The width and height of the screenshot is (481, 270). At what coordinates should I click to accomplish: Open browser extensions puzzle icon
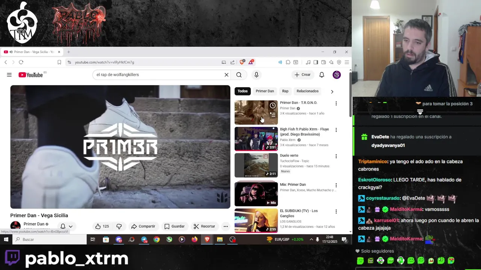[x=288, y=62]
